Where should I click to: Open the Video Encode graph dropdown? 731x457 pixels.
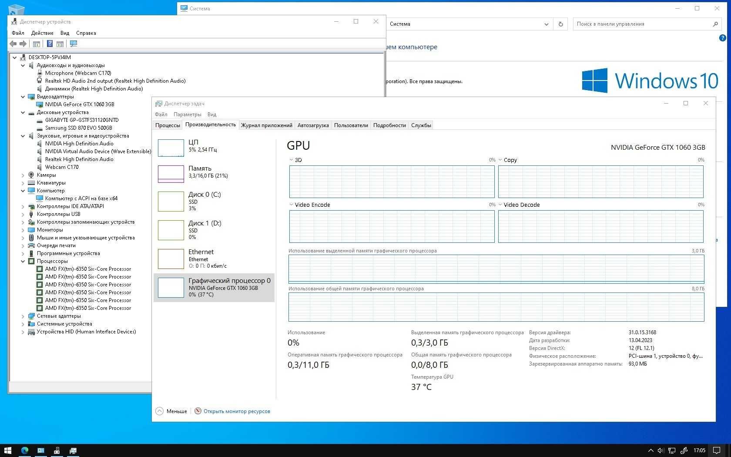291,205
